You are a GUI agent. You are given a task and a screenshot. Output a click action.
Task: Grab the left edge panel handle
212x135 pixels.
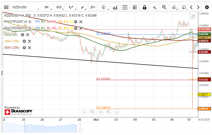tap(2, 73)
